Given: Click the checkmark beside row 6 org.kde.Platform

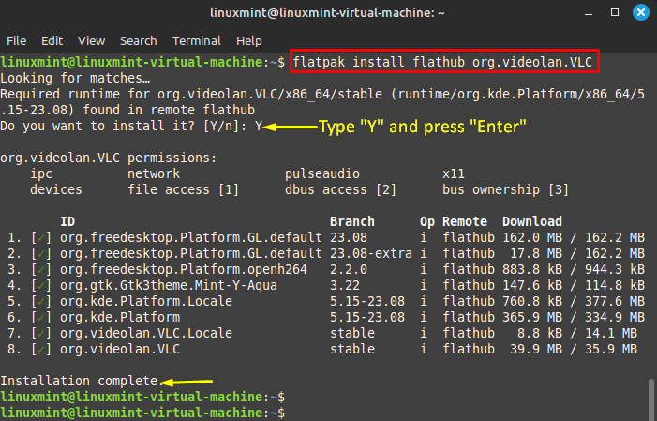Looking at the screenshot, I should (37, 318).
